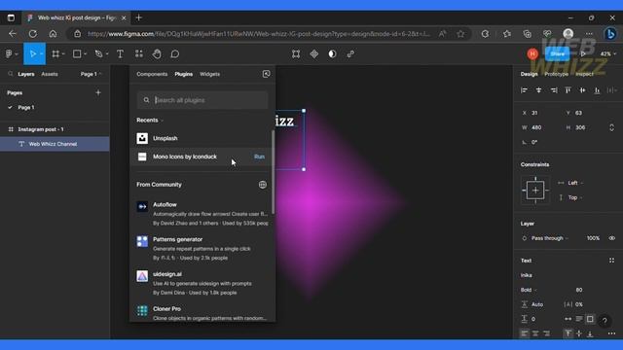The width and height of the screenshot is (623, 350).
Task: Toggle auto width text resizing
Action: coord(568,319)
